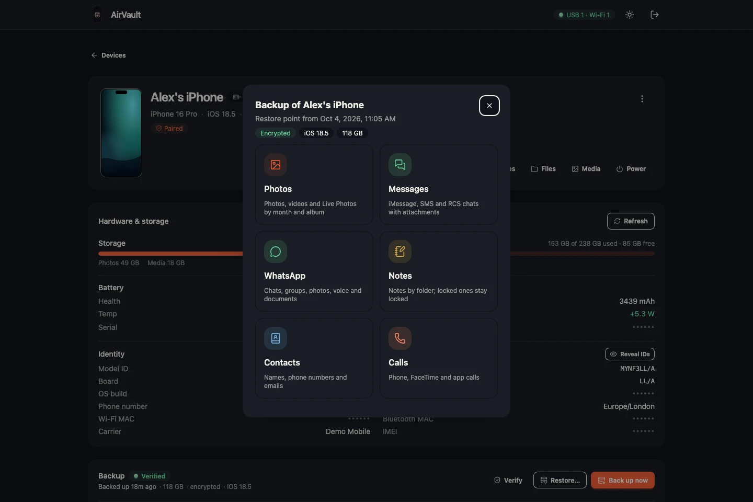Click the sign out icon in header
The height and width of the screenshot is (502, 753).
tap(655, 15)
